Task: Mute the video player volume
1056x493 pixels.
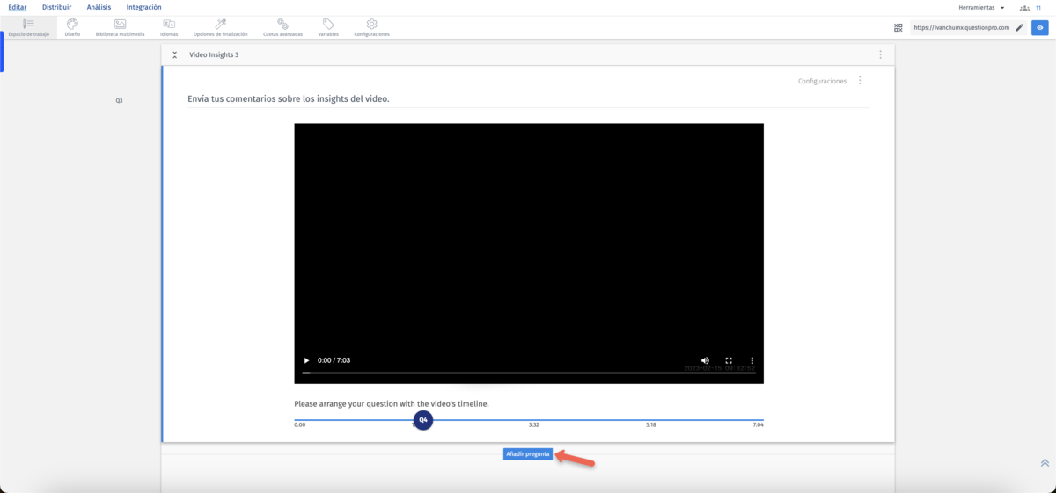Action: (705, 360)
